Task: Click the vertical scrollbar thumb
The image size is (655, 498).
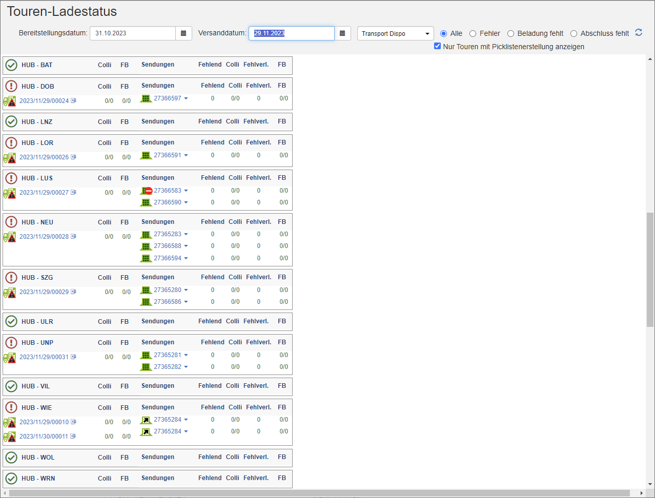Action: 650,269
